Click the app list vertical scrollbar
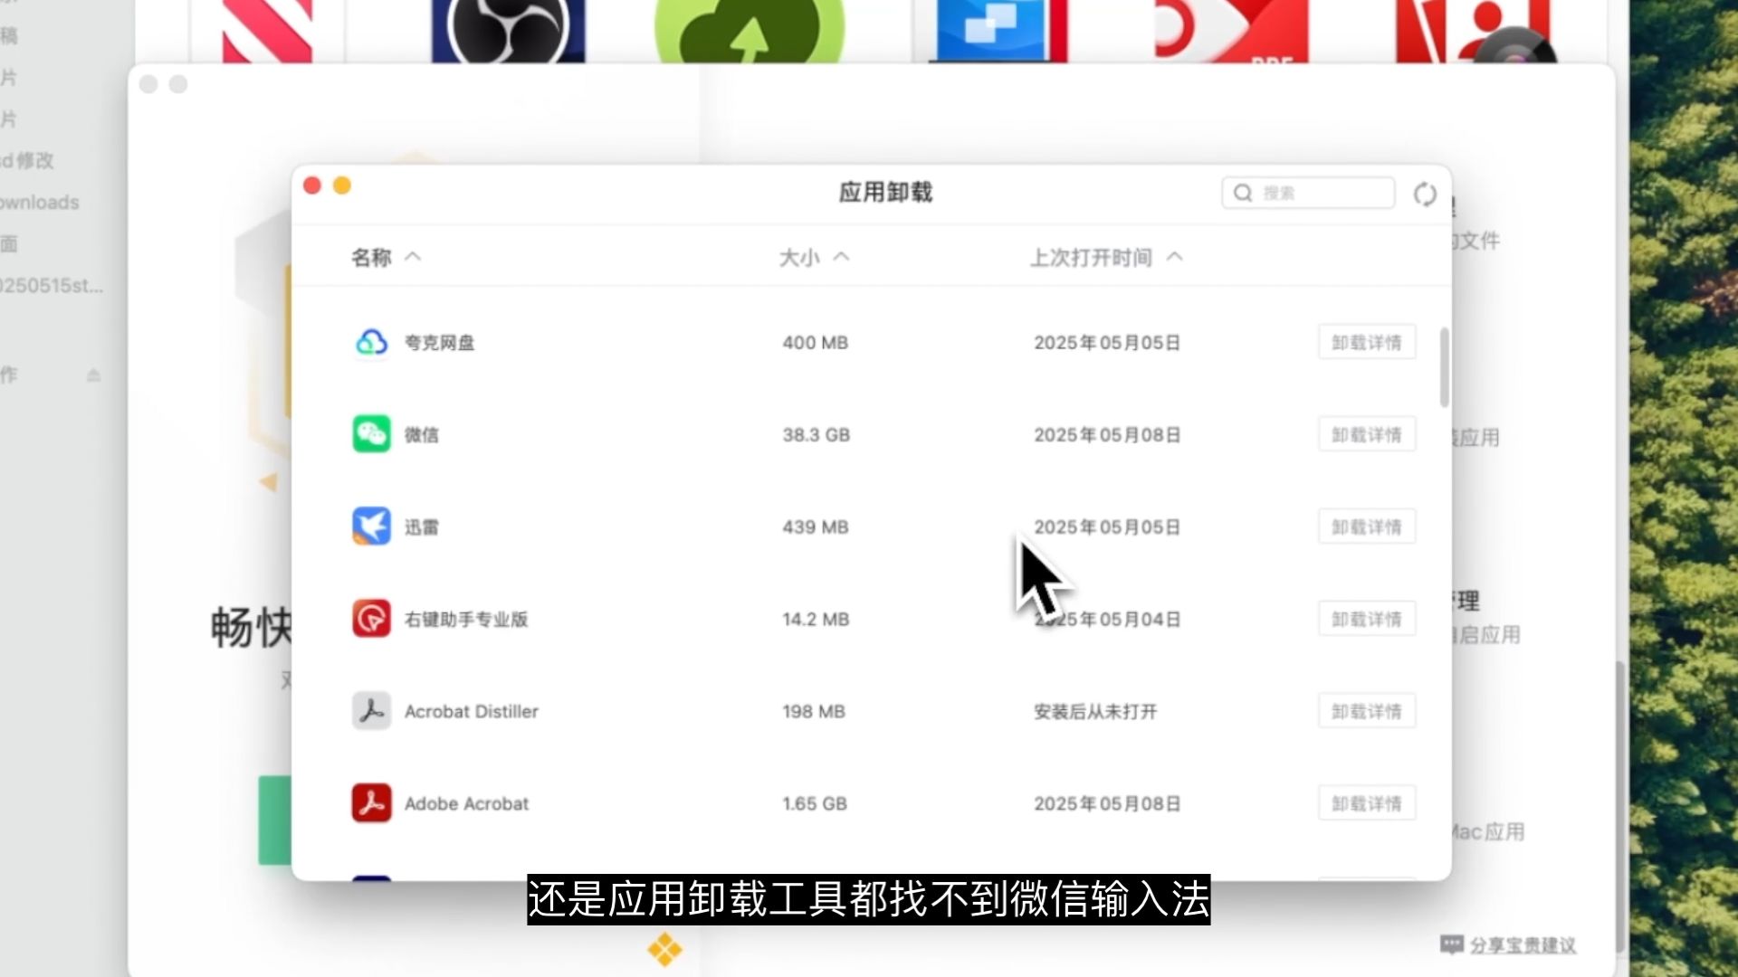 click(1444, 367)
